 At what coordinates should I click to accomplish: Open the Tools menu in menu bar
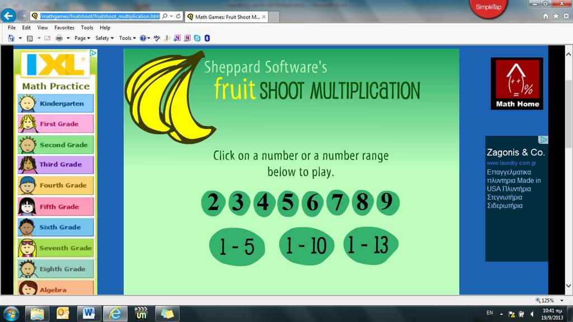coord(87,27)
